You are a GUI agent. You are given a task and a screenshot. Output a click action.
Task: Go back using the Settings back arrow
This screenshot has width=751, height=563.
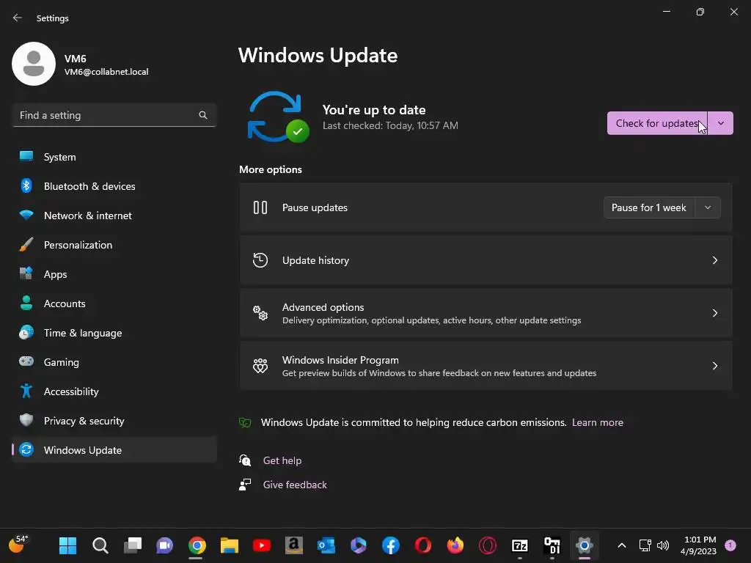(x=18, y=18)
